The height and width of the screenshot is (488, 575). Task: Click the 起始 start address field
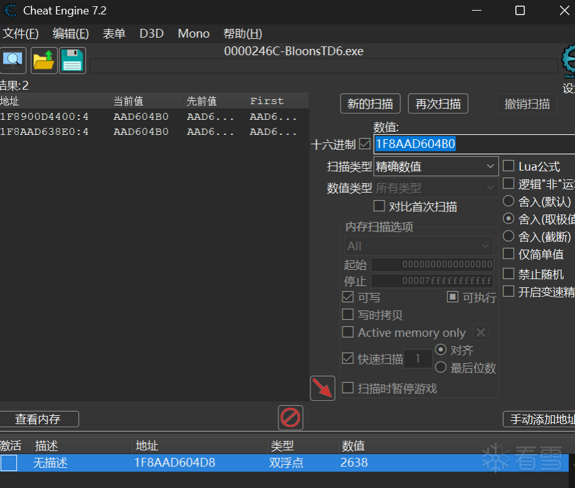433,264
